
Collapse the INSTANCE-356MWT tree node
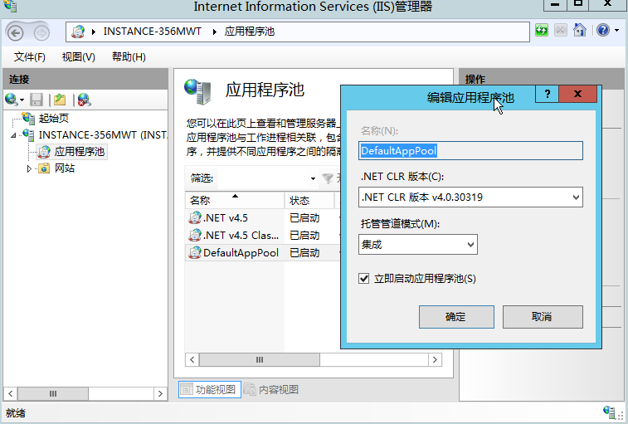coord(13,135)
